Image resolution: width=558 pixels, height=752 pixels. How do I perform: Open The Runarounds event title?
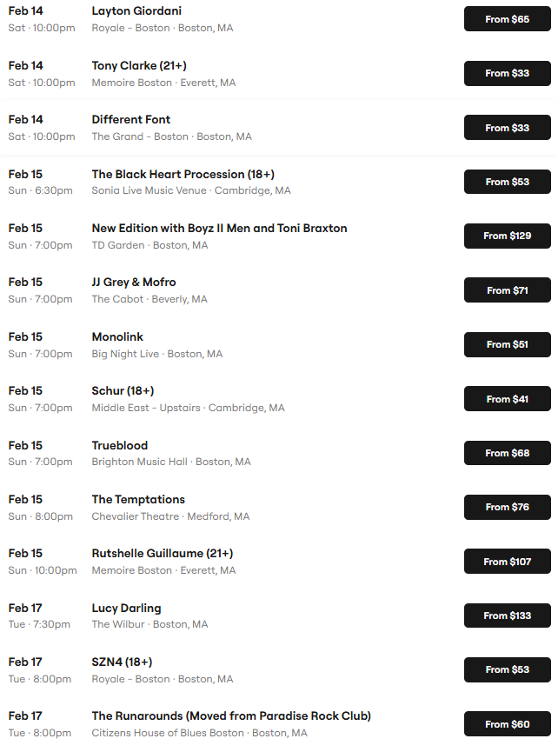[x=231, y=716]
